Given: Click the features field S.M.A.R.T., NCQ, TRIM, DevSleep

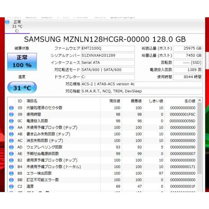Looking at the screenshot, I should [x=142, y=91].
